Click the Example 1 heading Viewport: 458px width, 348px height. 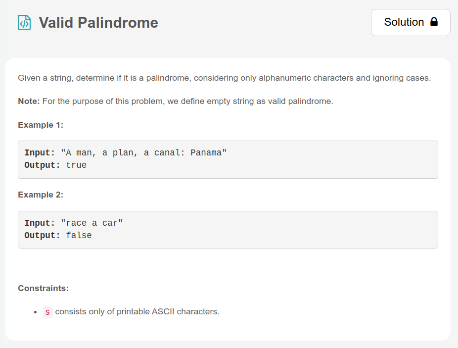pyautogui.click(x=41, y=125)
